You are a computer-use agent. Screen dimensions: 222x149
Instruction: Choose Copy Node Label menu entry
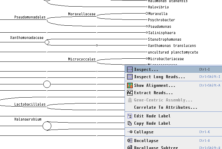click(173, 123)
